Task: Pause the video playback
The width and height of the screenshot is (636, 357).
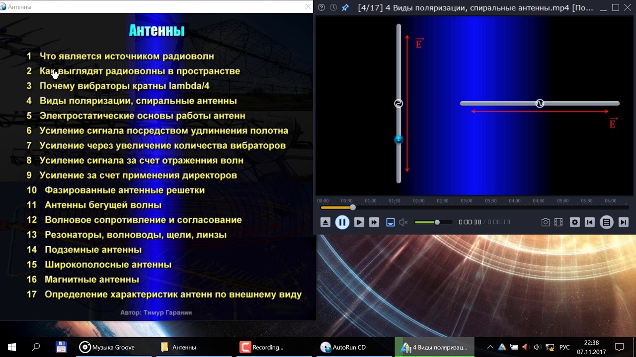Action: click(x=342, y=223)
